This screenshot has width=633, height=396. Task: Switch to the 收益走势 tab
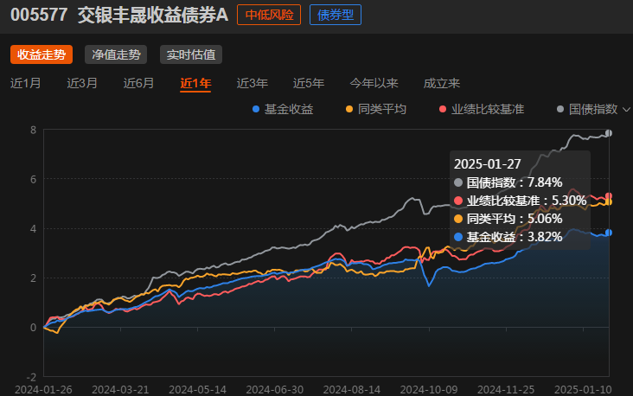(42, 54)
